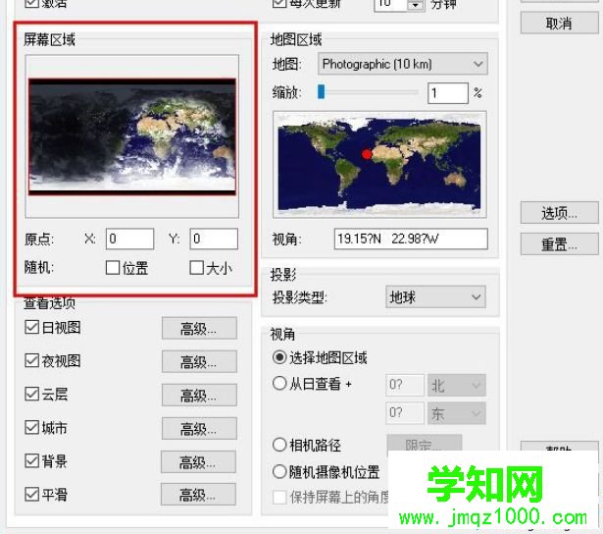The image size is (603, 534).
Task: Toggle the 夜视图 checkbox
Action: point(32,361)
